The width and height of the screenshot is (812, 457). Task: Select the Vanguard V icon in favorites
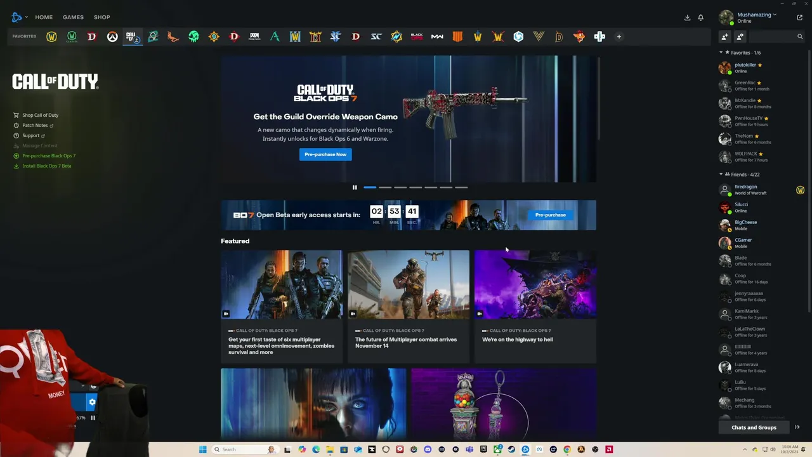tap(539, 37)
